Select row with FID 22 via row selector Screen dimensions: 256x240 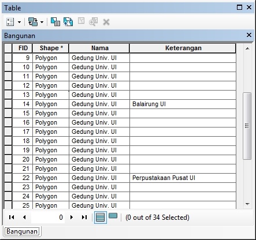tap(8, 178)
